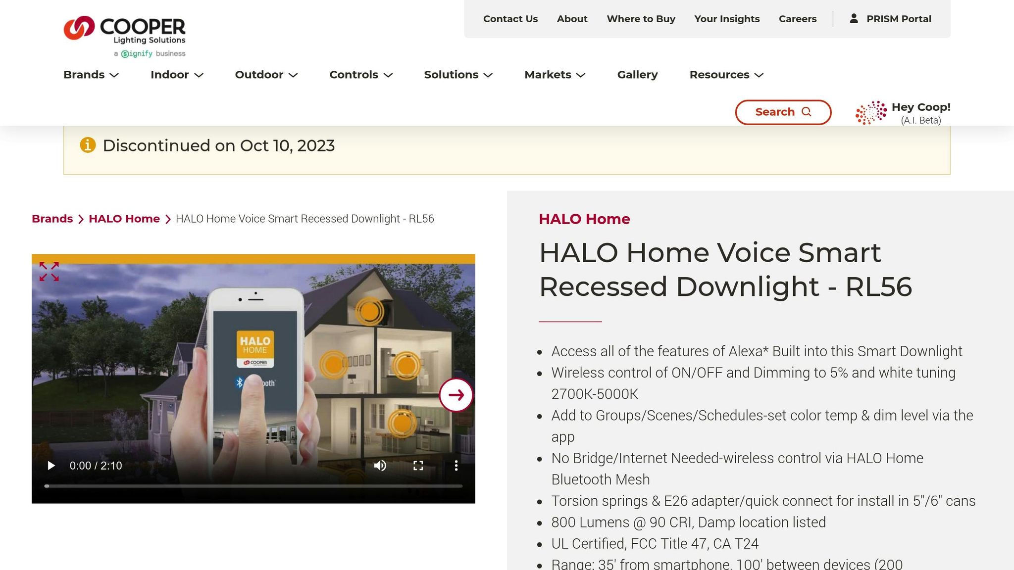1014x570 pixels.
Task: Open the Controls navigation menu
Action: (361, 75)
